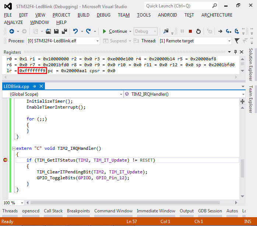Open the Thread dropdown showing Remote target
The width and height of the screenshot is (257, 226).
coord(195,41)
